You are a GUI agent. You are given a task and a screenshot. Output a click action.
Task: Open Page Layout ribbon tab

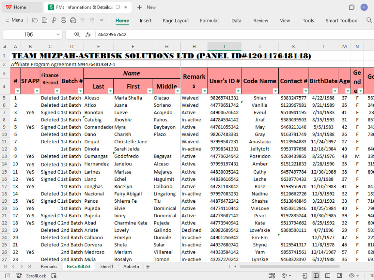pos(176,21)
